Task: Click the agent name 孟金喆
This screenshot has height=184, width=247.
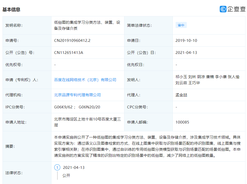Action: (181, 95)
